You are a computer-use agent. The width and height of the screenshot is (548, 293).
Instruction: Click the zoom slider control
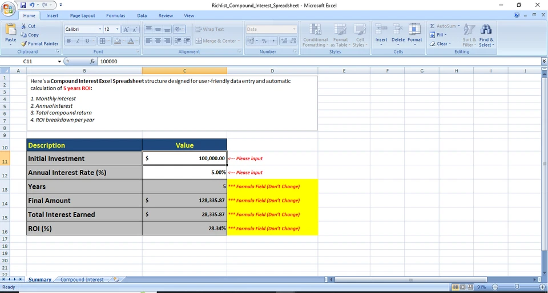517,287
